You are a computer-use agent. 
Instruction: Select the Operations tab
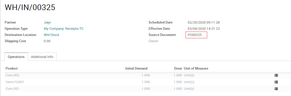point(16,57)
